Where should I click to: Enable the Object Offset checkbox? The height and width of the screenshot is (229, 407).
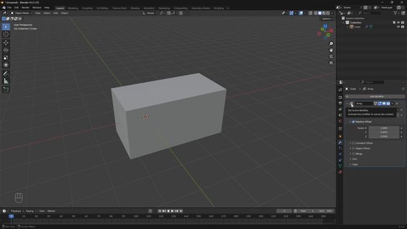point(354,148)
